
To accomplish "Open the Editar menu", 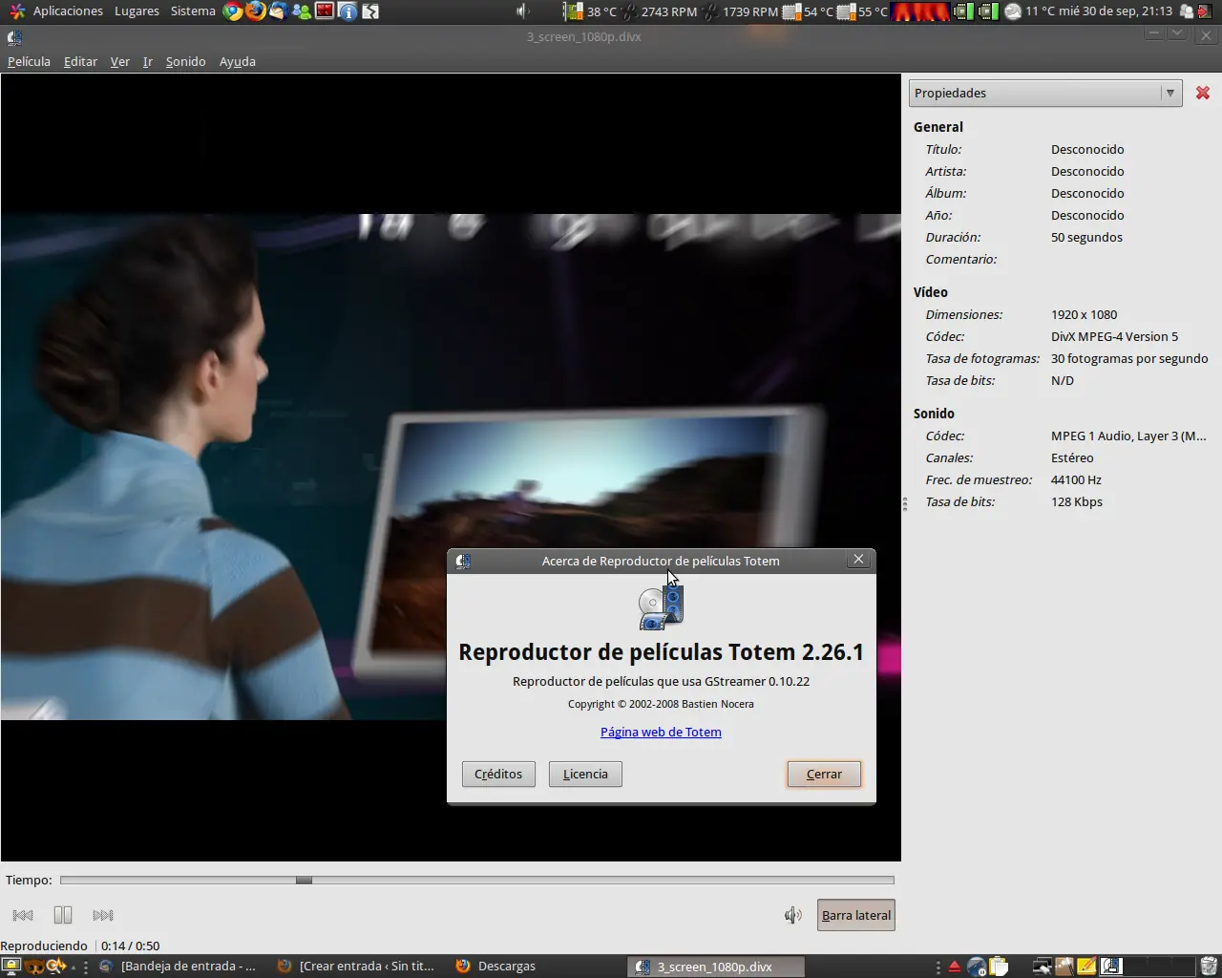I will 80,61.
